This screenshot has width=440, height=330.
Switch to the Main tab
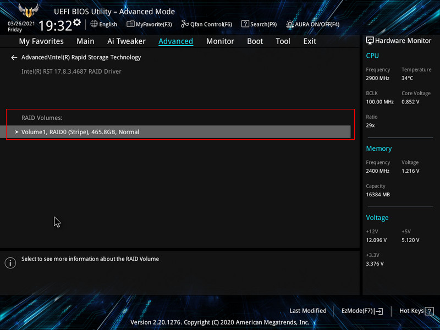[85, 41]
